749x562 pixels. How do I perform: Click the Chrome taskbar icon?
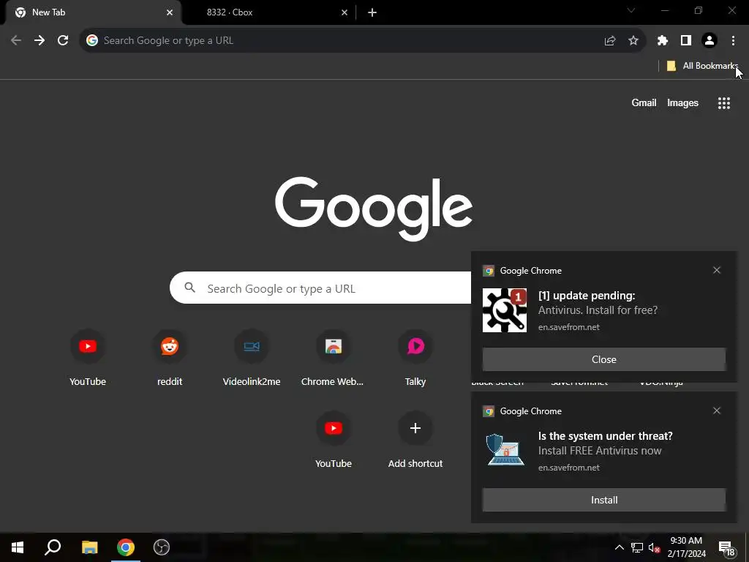click(x=126, y=547)
